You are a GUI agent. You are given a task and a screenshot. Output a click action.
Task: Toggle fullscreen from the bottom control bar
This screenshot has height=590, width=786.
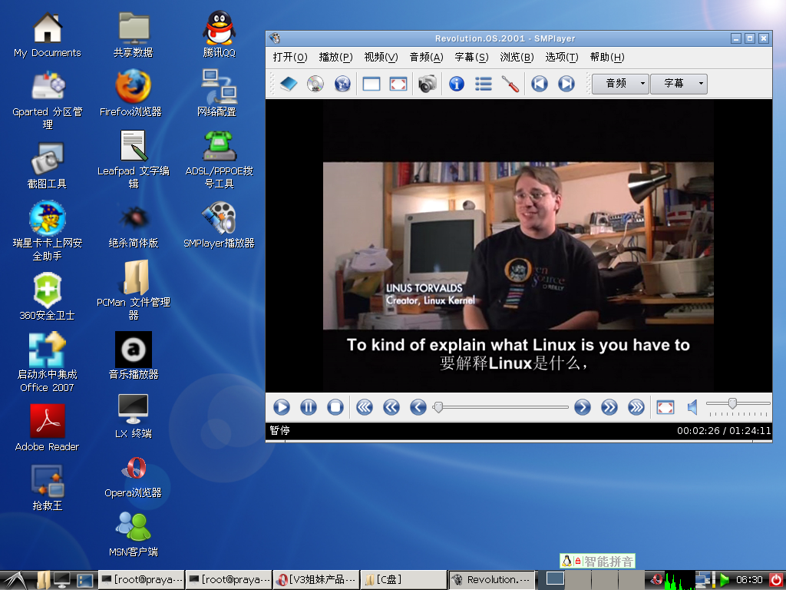(x=665, y=407)
